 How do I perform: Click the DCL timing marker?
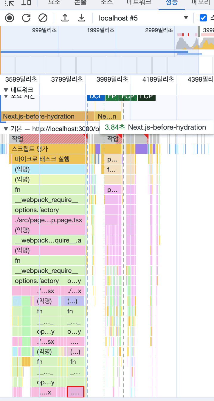tap(95, 97)
